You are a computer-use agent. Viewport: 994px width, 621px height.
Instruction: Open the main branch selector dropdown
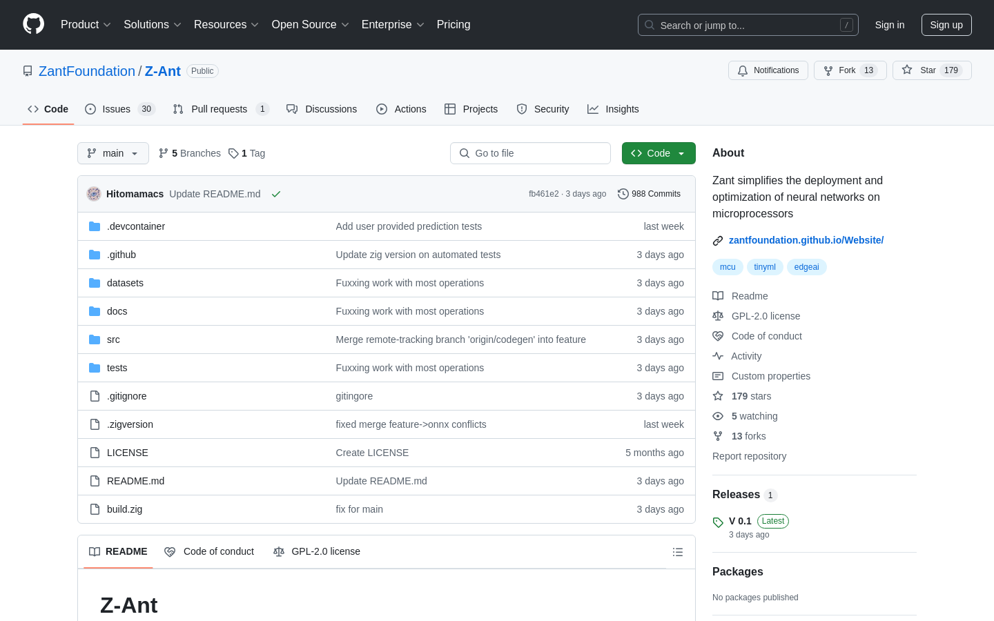[x=113, y=153]
